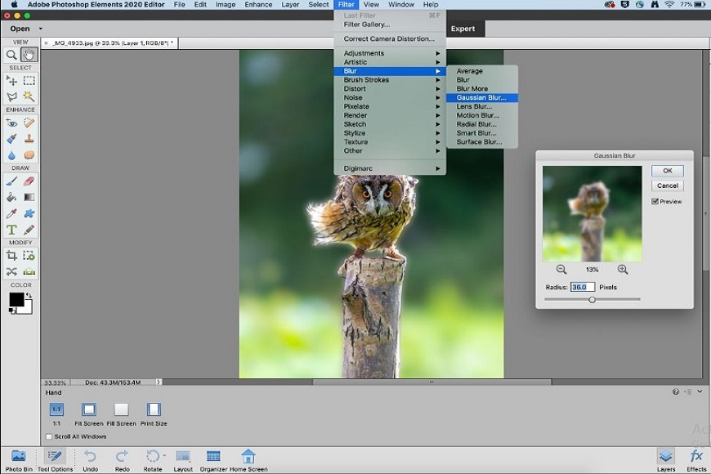Confirm Gaussian Blur with OK

tap(667, 171)
